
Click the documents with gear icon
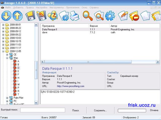64,16
